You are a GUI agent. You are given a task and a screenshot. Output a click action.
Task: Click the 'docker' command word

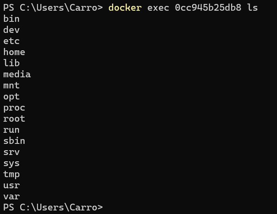125,8
